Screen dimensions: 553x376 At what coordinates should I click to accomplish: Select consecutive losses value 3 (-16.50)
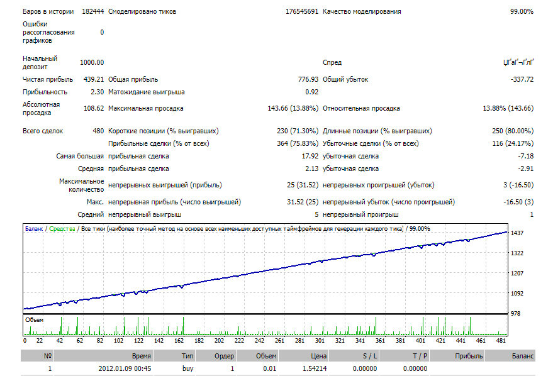[x=518, y=185]
